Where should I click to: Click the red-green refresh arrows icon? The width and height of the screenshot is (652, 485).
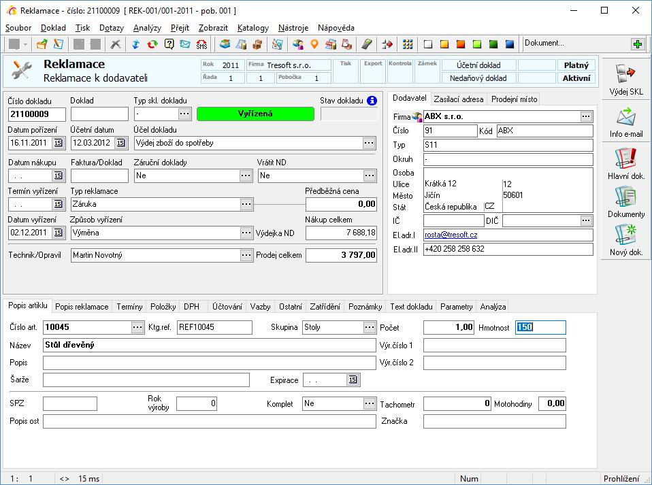click(x=152, y=44)
